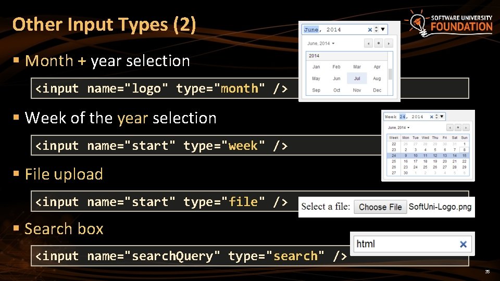The image size is (500, 281).
Task: Select week number 22 row label
Action: pos(394,144)
